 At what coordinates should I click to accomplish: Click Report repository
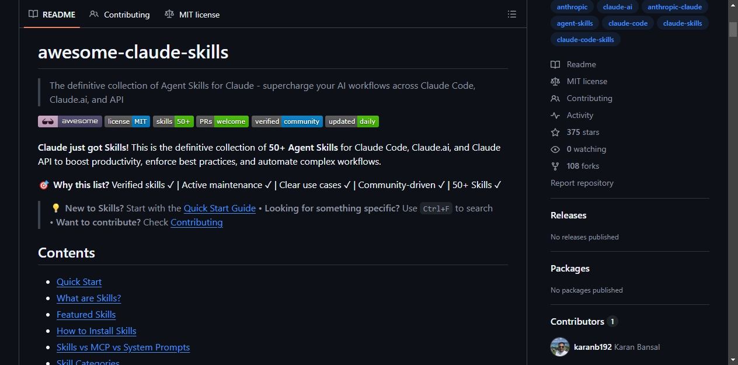[582, 183]
